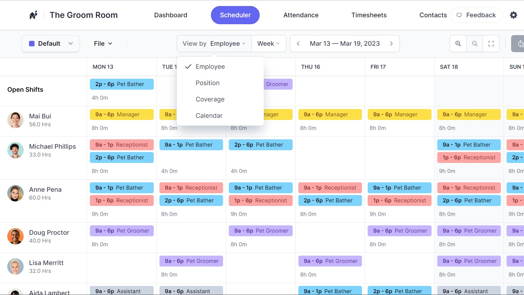Viewport: 524px width, 295px height.
Task: Open the File dropdown menu
Action: (x=103, y=44)
